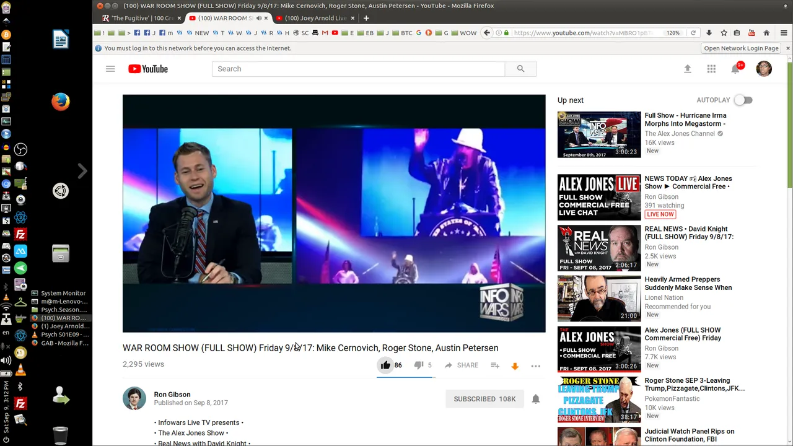
Task: Switch to 'The Fugitive' browser tab
Action: pyautogui.click(x=141, y=18)
